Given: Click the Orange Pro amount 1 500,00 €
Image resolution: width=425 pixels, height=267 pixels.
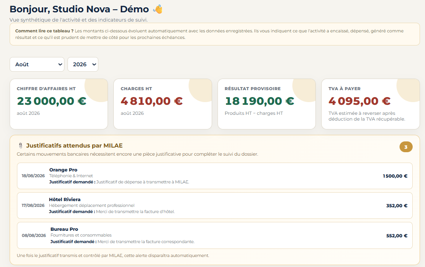Looking at the screenshot, I should [395, 176].
